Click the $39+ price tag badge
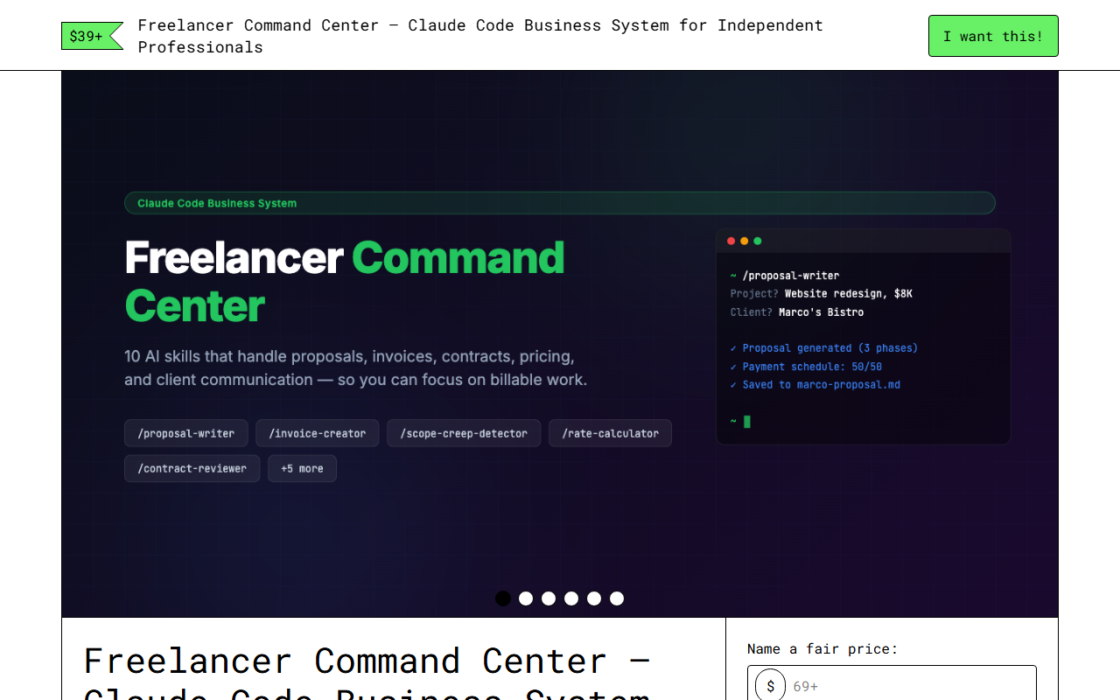 [x=86, y=36]
